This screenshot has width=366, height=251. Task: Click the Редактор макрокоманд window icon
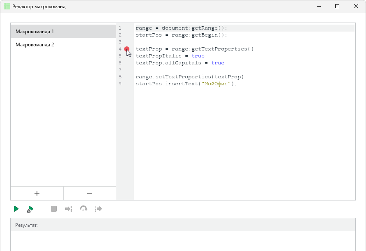(7, 6)
